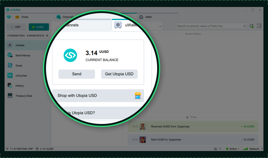Click the peers count icon in status bar
Image resolution: width=268 pixels, height=158 pixels.
coord(216,149)
